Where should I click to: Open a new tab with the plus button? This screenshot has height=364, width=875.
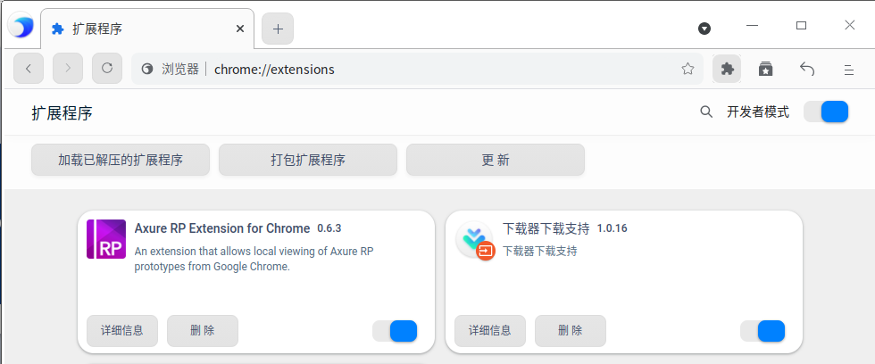pos(278,29)
